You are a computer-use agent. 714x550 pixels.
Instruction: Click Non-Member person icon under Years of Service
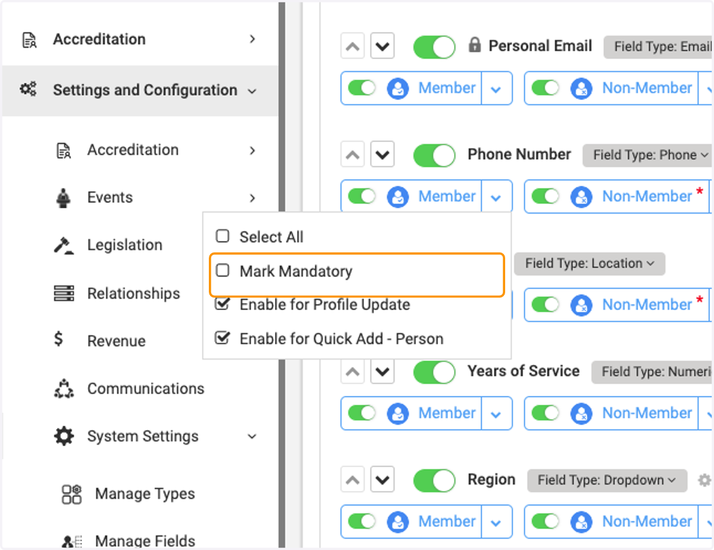coord(581,414)
